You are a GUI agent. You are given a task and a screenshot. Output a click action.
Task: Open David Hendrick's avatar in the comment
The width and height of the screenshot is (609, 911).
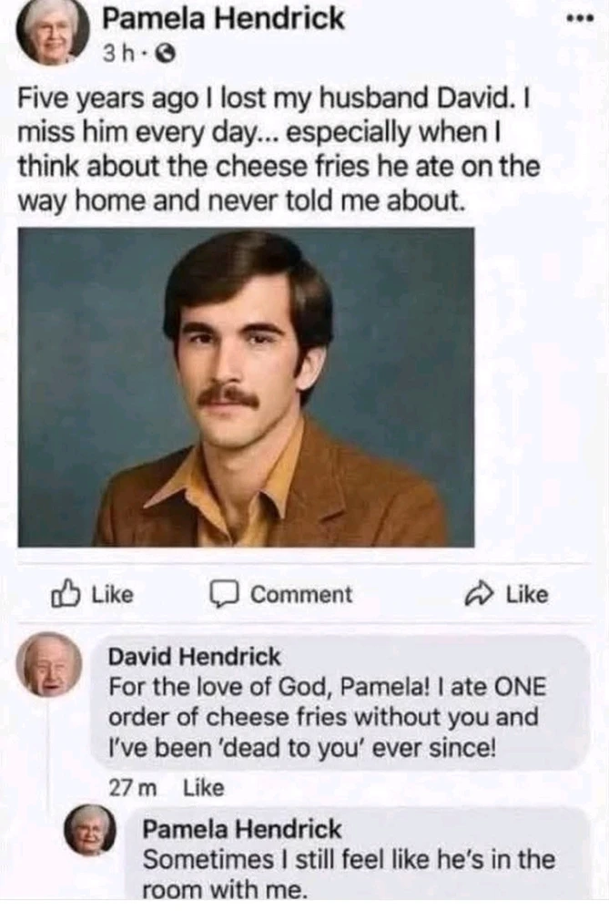coord(49,665)
